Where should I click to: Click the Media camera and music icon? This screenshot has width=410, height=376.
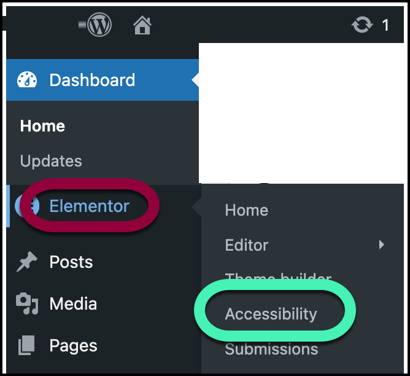click(27, 304)
